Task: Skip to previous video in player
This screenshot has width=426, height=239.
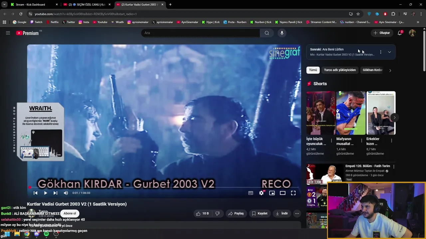Action: pos(36,193)
